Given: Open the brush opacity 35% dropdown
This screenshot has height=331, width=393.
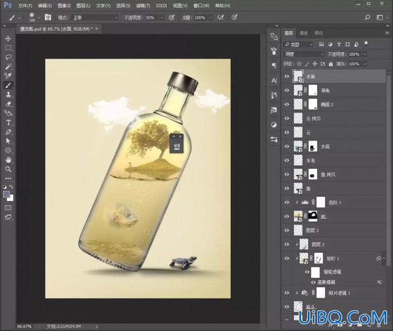Looking at the screenshot, I should click(x=162, y=17).
